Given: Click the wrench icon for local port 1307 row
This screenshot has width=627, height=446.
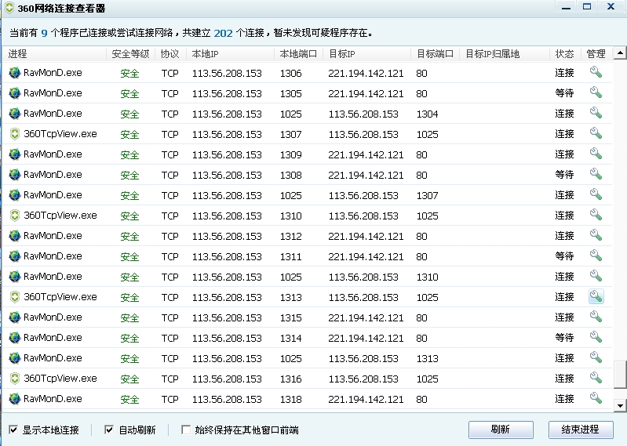Looking at the screenshot, I should pos(596,133).
